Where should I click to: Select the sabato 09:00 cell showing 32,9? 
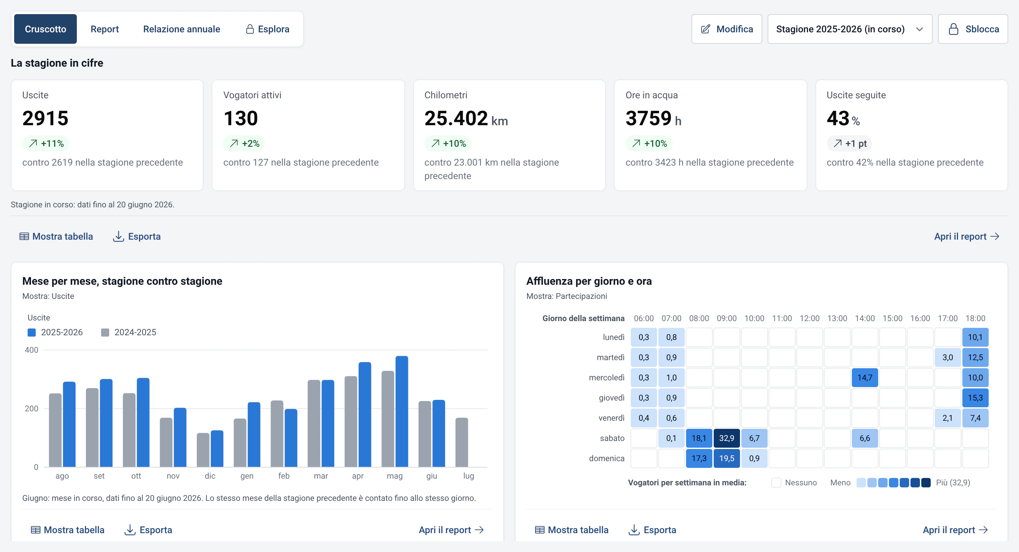coord(727,438)
